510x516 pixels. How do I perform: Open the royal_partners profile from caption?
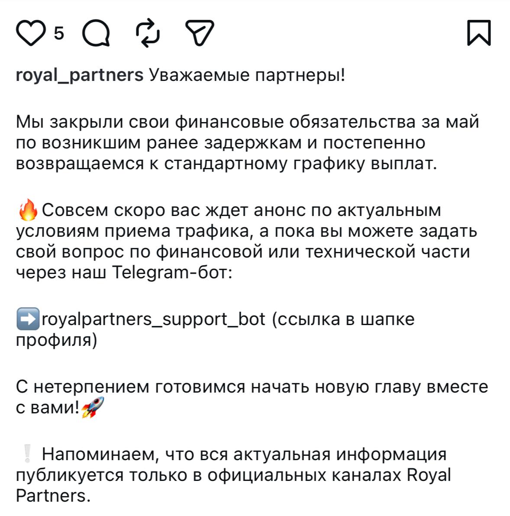click(80, 75)
